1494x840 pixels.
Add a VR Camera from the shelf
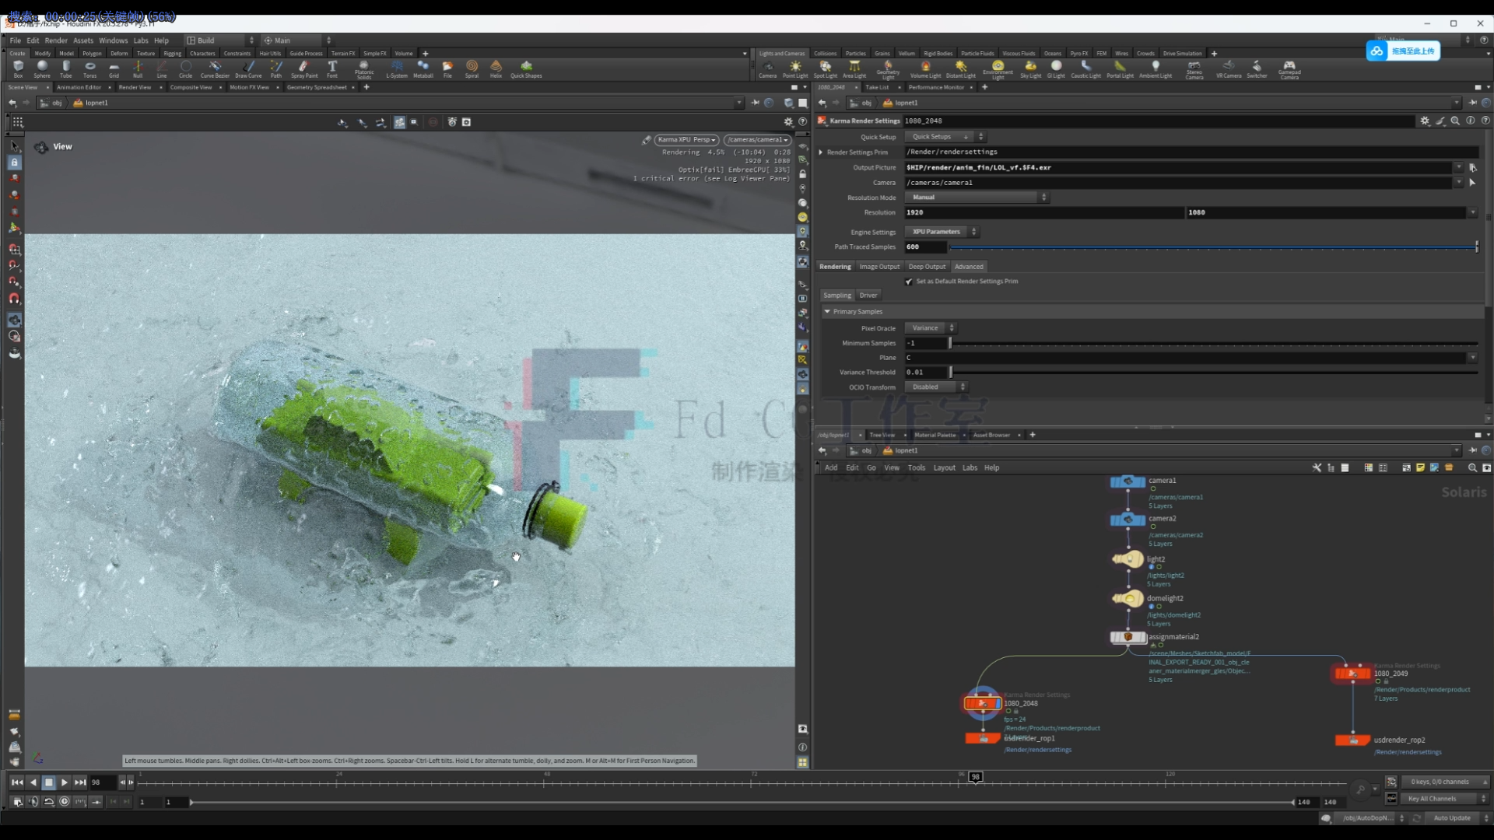(1228, 68)
